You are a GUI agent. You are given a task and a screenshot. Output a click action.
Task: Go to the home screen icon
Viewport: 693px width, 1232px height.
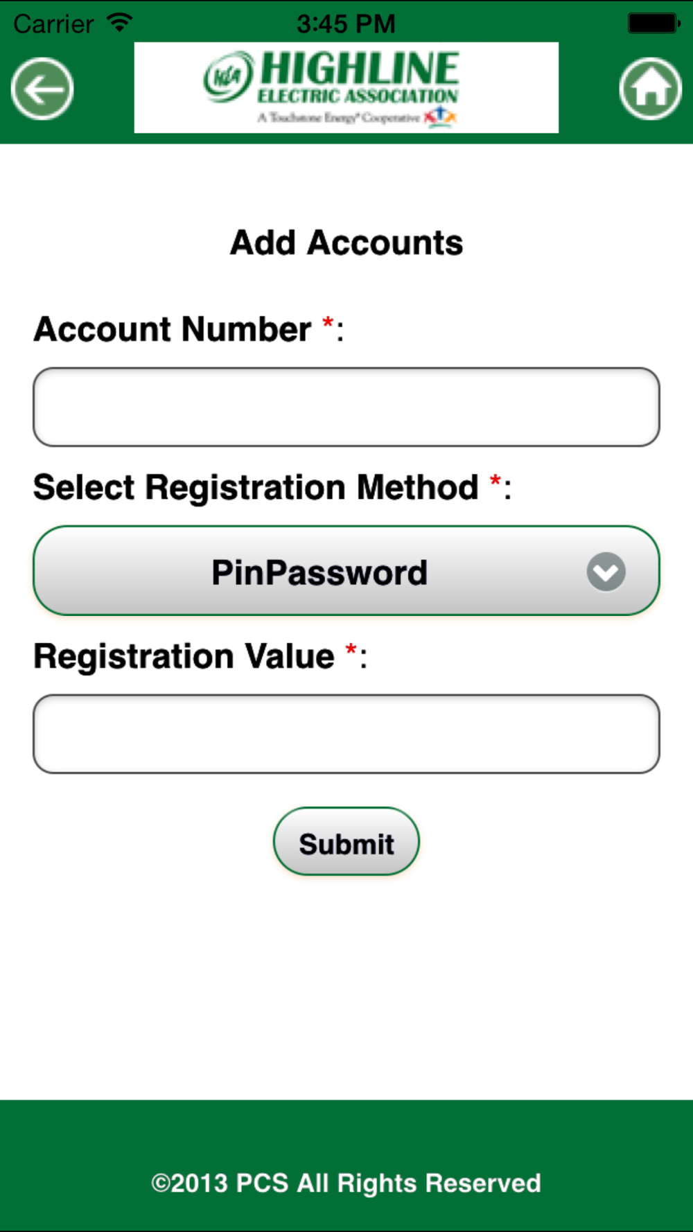point(650,89)
